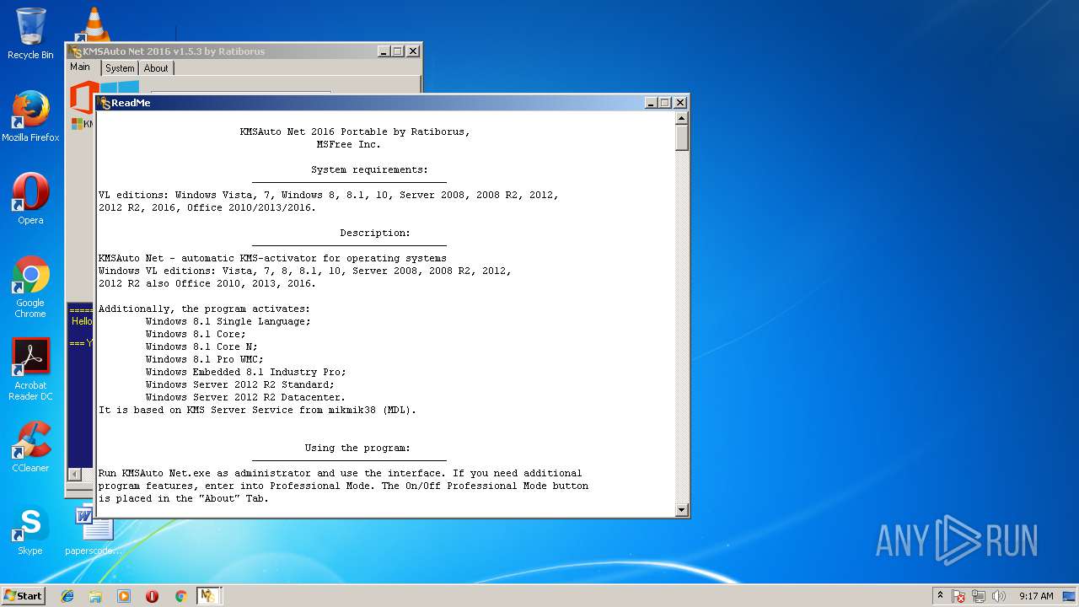Viewport: 1079px width, 607px height.
Task: Close the ReadMe window
Action: (680, 103)
